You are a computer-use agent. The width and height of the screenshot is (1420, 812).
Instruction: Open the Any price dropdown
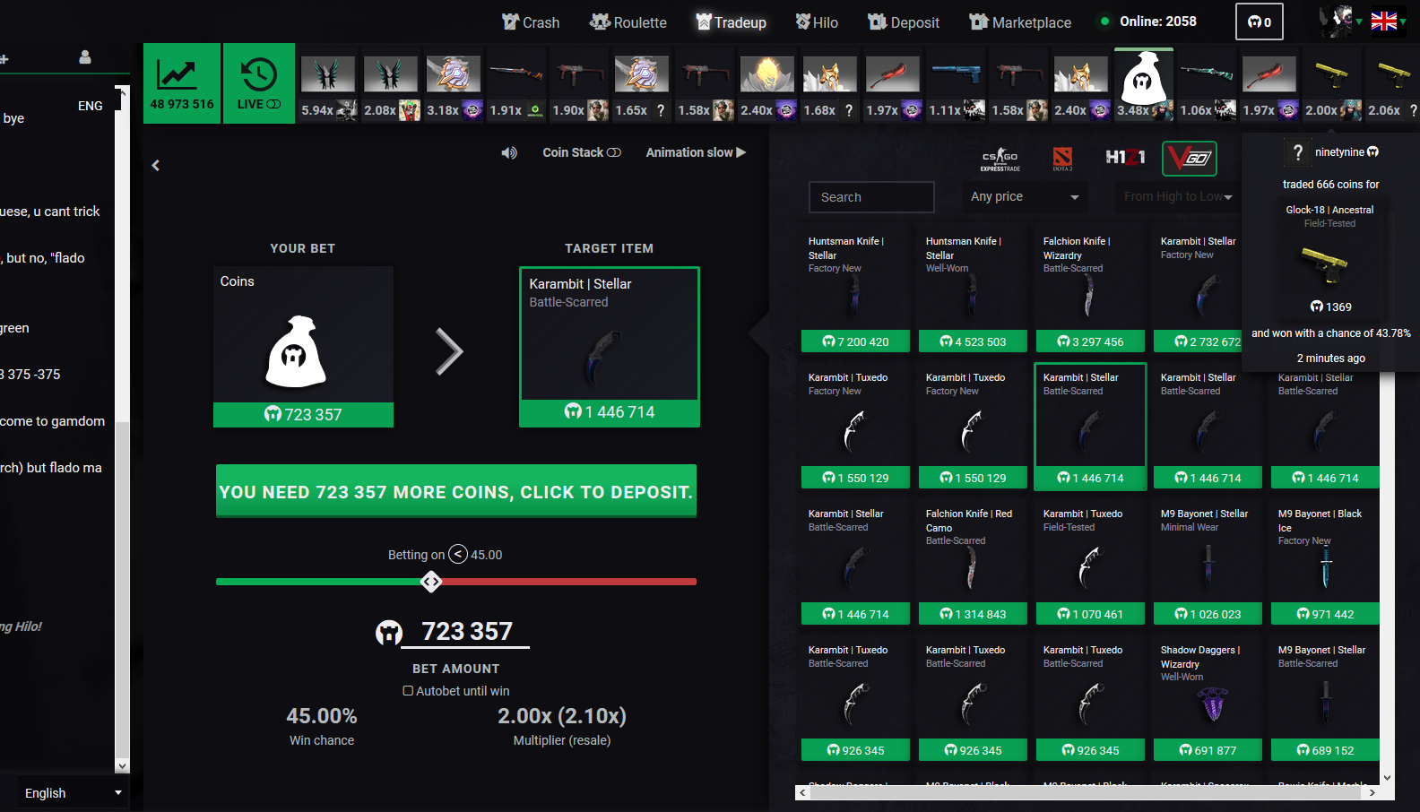1025,196
